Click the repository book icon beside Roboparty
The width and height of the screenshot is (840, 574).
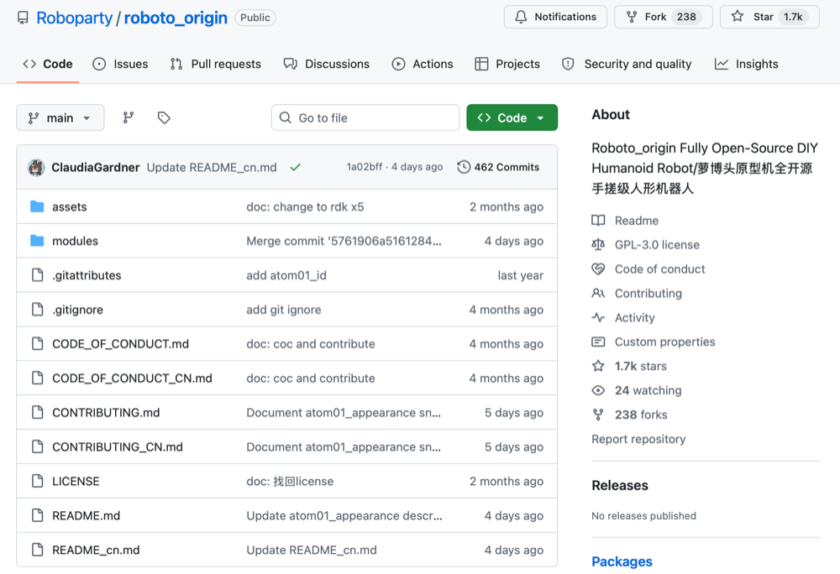click(x=23, y=18)
